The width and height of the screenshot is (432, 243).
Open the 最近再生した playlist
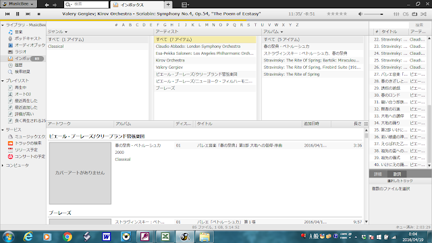coord(26,101)
